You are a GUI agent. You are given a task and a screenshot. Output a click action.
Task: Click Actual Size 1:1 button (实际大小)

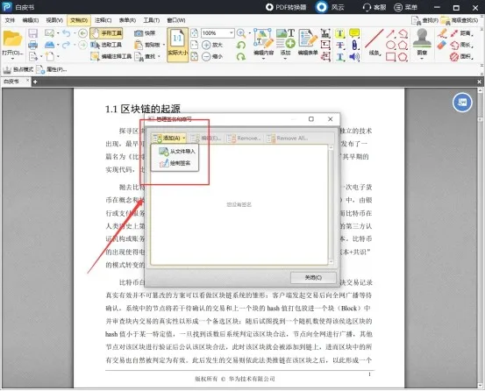(x=177, y=45)
